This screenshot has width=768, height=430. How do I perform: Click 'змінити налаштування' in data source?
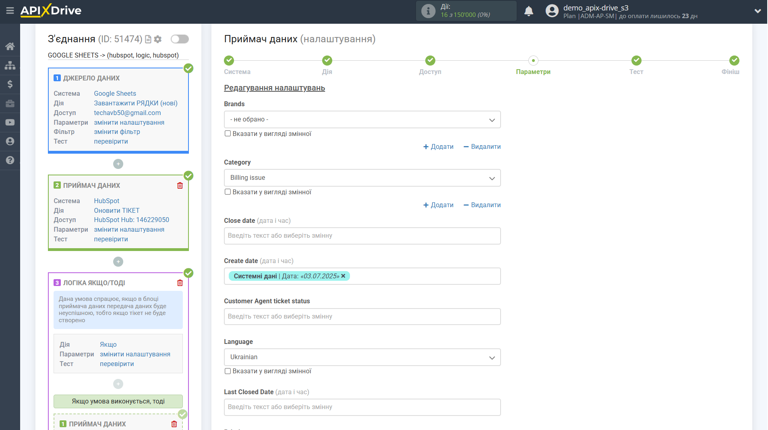pyautogui.click(x=129, y=122)
